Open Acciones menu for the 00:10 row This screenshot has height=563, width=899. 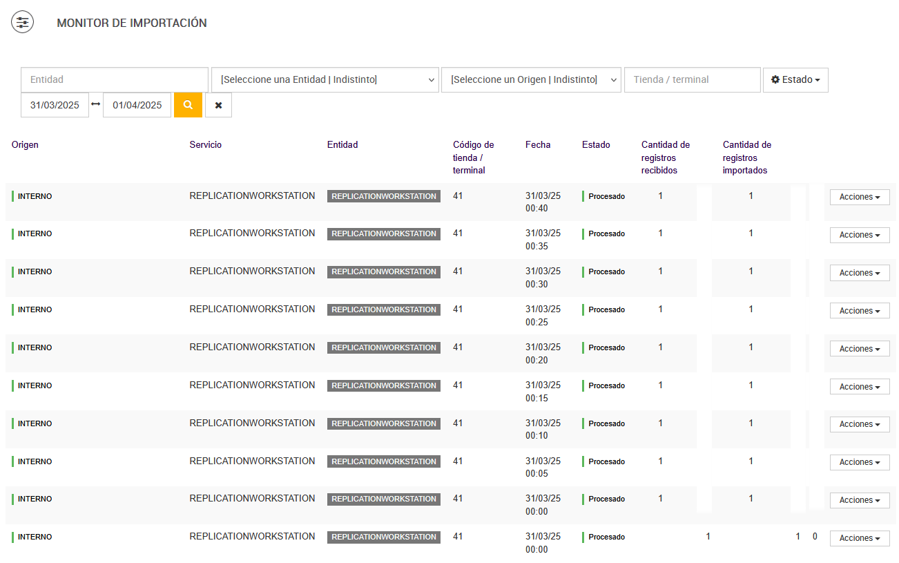pos(860,424)
